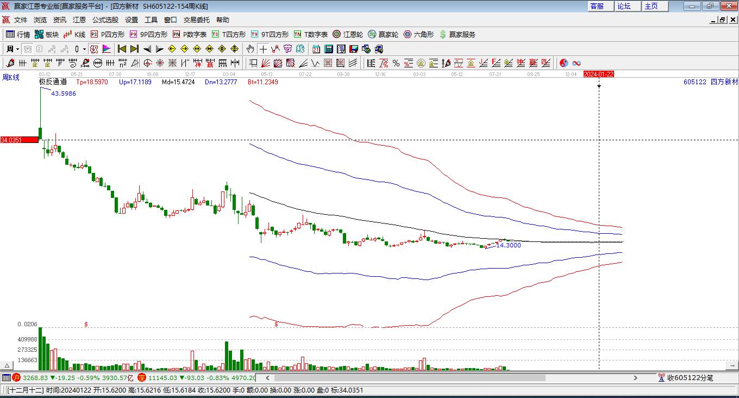The image size is (739, 398).
Task: Toggle the crosshair cursor tool
Action: (x=263, y=49)
